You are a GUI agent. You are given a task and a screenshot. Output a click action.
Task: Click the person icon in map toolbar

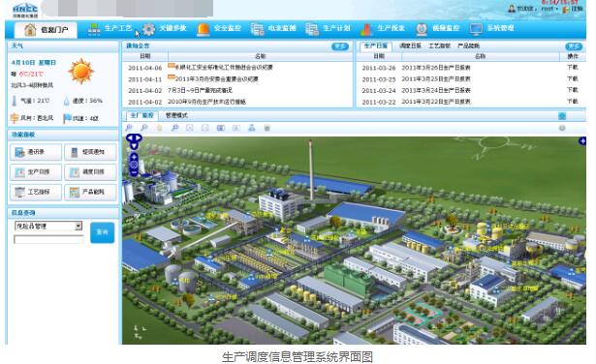[x=252, y=128]
